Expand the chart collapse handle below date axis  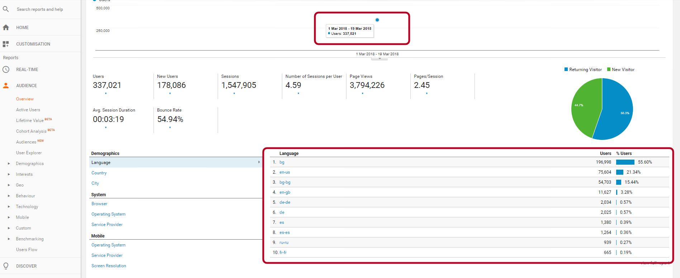(379, 58)
